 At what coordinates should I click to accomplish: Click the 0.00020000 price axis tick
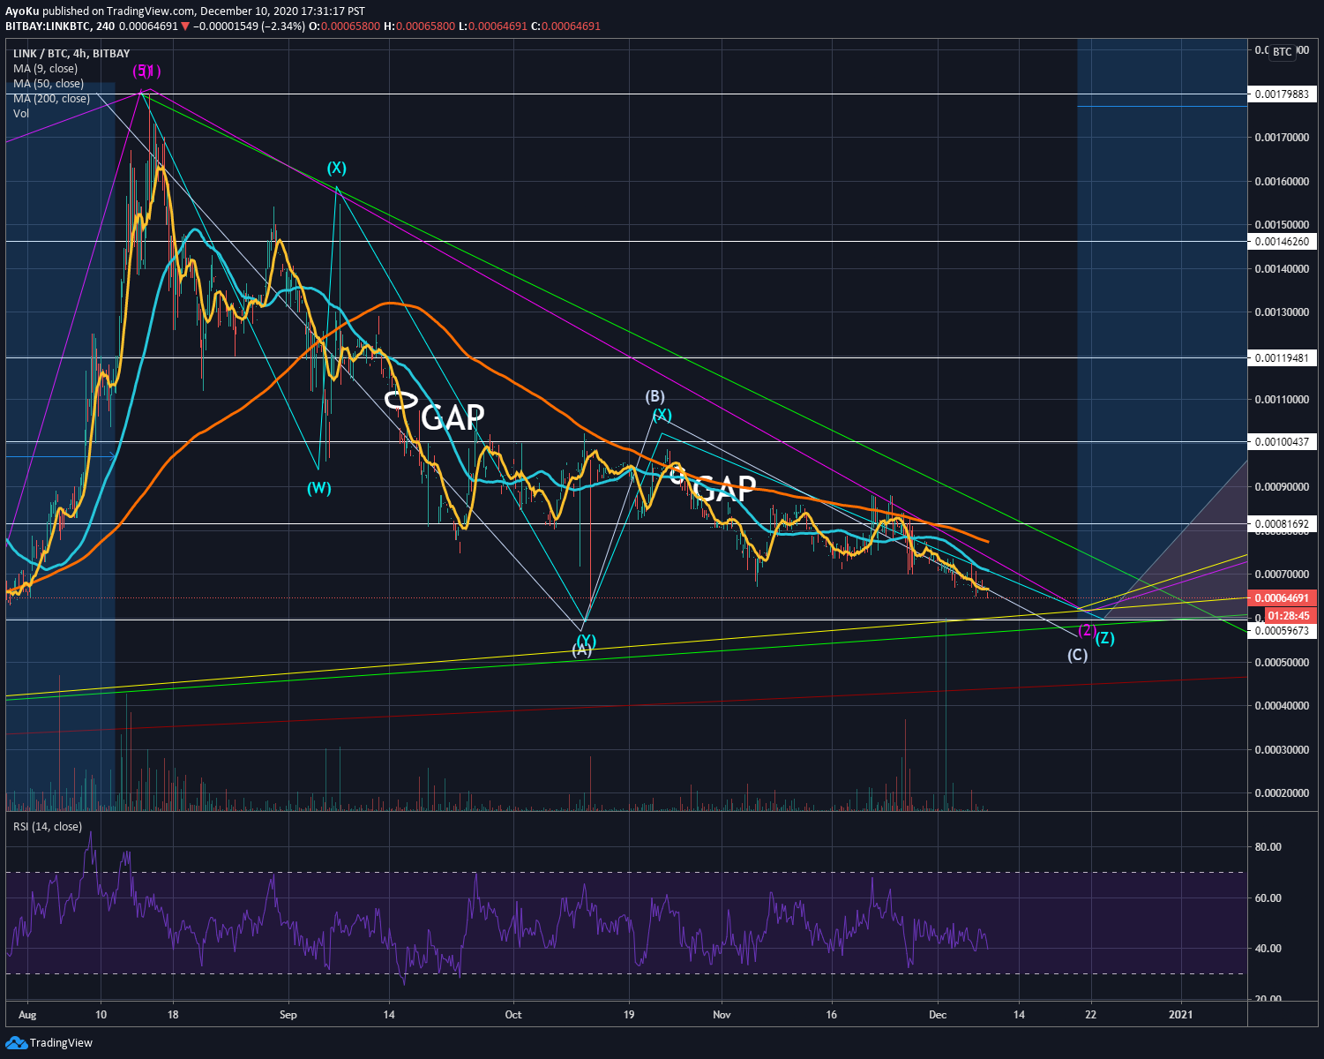[1282, 793]
